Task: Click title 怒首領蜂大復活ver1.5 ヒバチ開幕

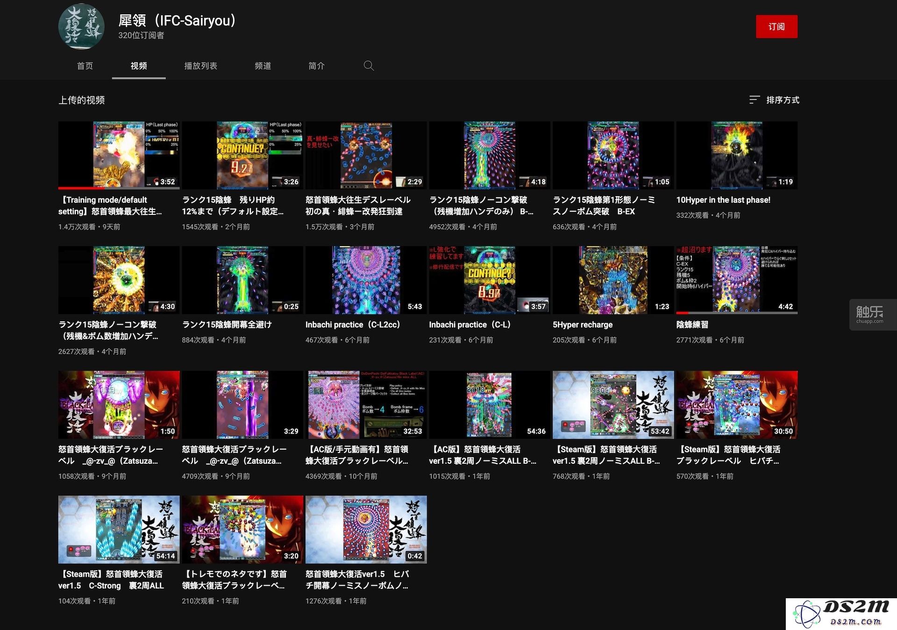Action: [x=357, y=580]
